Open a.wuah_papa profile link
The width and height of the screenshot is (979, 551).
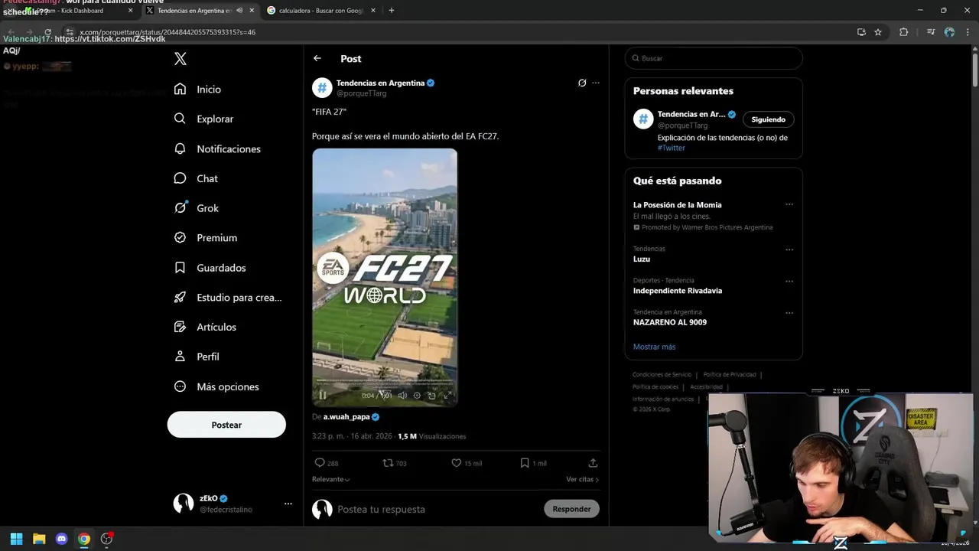[x=346, y=417]
